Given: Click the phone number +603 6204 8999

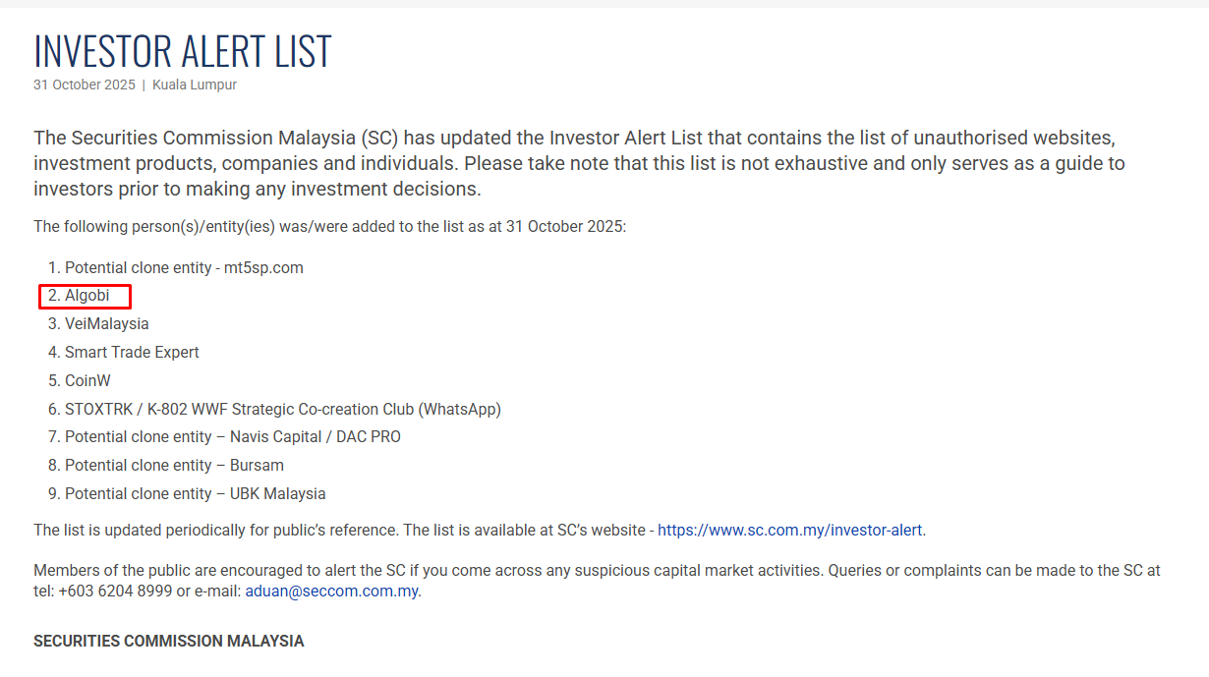Looking at the screenshot, I should (x=115, y=592).
